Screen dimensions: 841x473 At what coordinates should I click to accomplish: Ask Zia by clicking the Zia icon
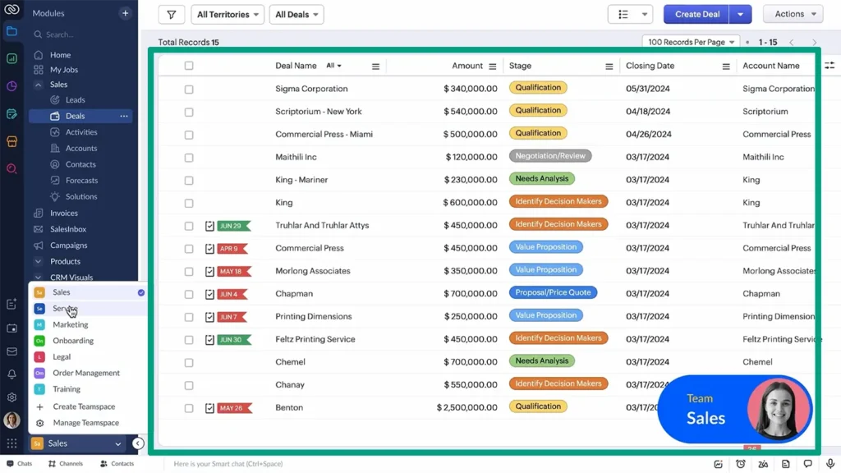point(763,463)
